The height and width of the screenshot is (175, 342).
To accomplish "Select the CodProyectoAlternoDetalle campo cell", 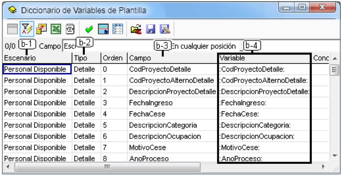I will tap(172, 80).
